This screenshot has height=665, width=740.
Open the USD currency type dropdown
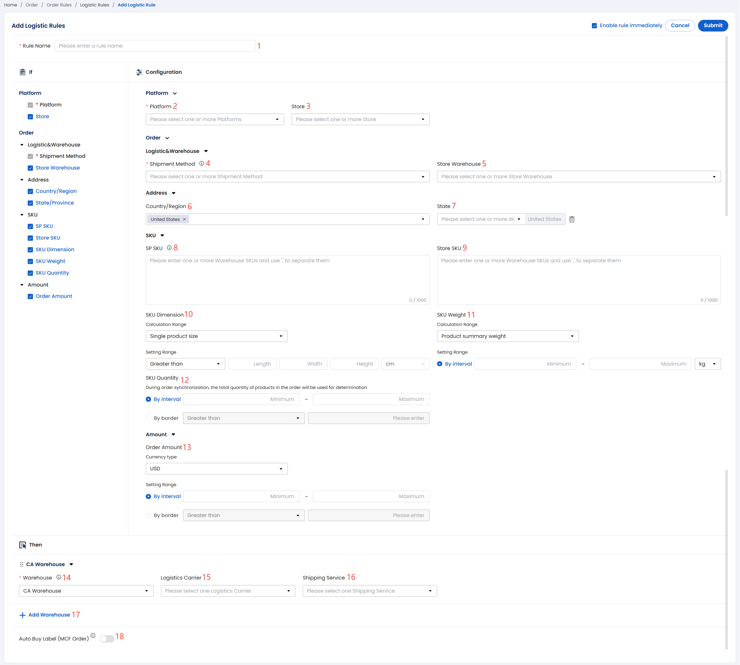[216, 469]
